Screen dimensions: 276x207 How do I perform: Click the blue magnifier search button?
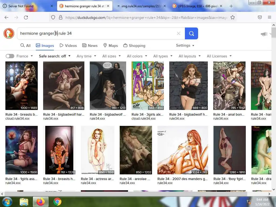(x=191, y=33)
